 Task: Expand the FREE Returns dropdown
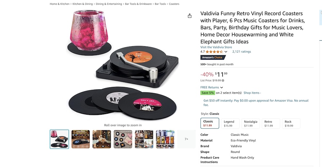coord(222,87)
